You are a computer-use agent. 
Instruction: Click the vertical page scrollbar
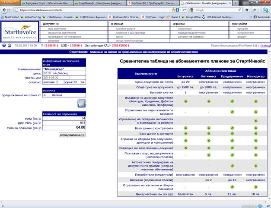[269, 124]
